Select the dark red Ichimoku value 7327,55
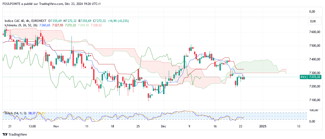Screen dimensions: 325x139 [58, 25]
